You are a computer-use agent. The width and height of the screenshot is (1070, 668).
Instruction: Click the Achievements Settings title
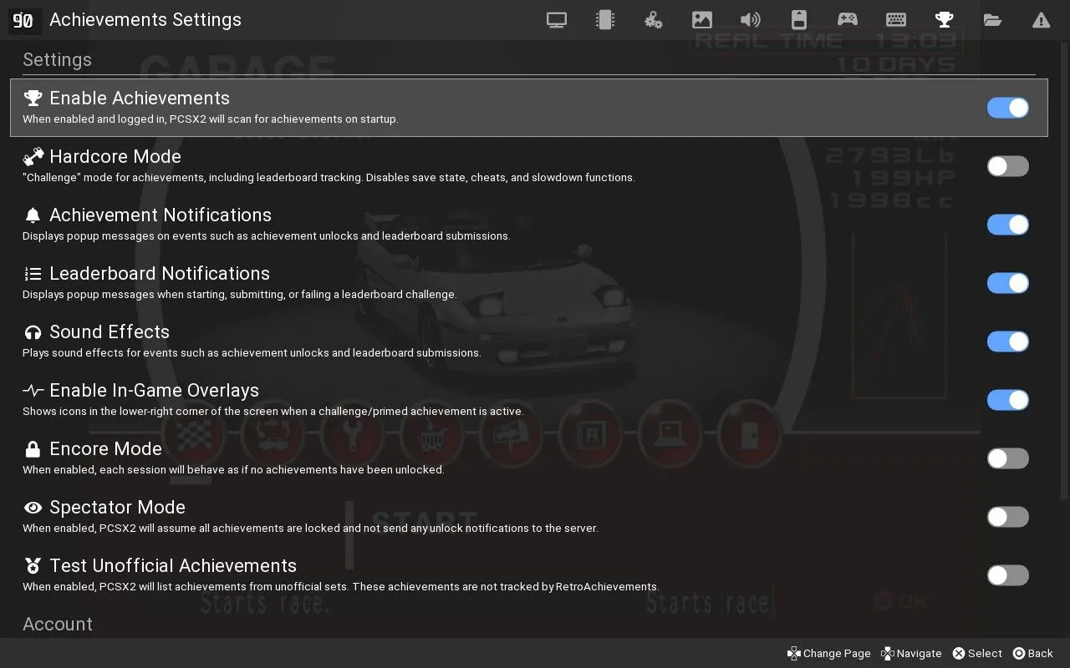(145, 20)
